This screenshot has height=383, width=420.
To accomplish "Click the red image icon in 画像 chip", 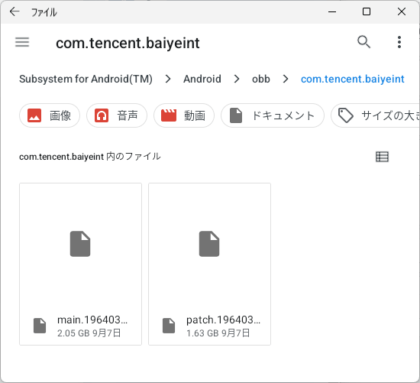I will 34,115.
